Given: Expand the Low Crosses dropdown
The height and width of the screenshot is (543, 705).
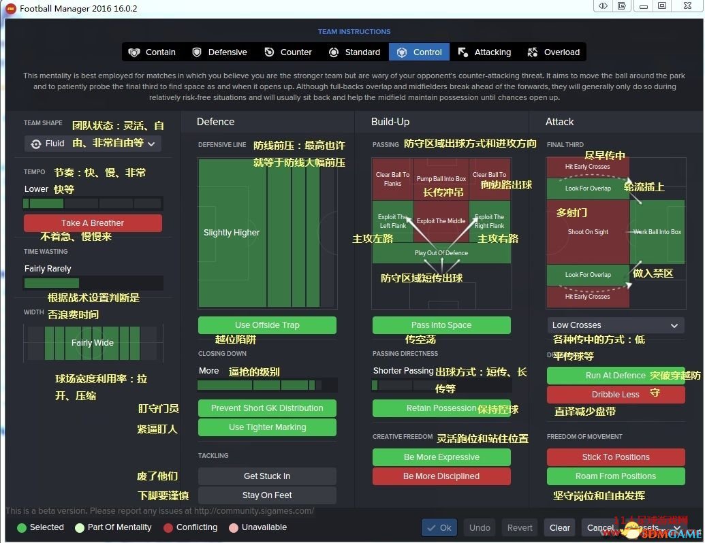Looking at the screenshot, I should click(x=616, y=325).
